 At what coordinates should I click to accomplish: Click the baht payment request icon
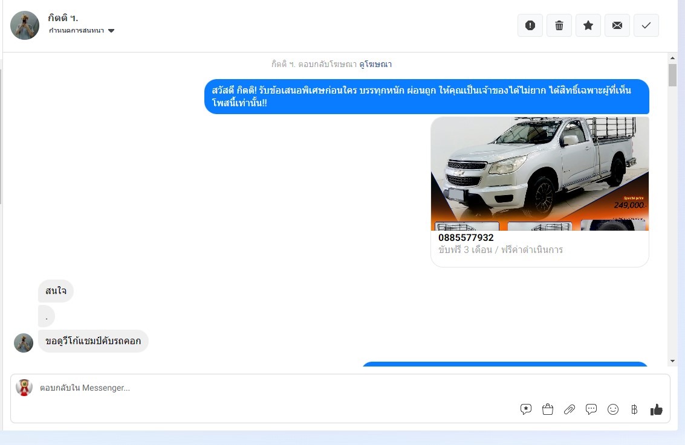tap(634, 409)
